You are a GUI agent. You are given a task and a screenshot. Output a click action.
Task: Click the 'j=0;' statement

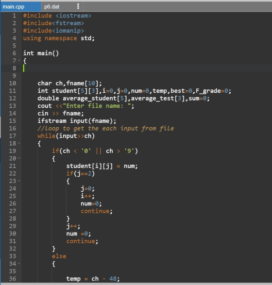pyautogui.click(x=87, y=189)
